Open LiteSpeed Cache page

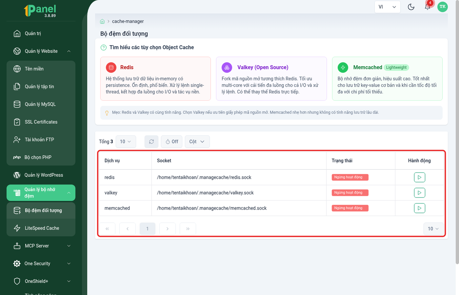[x=41, y=228]
